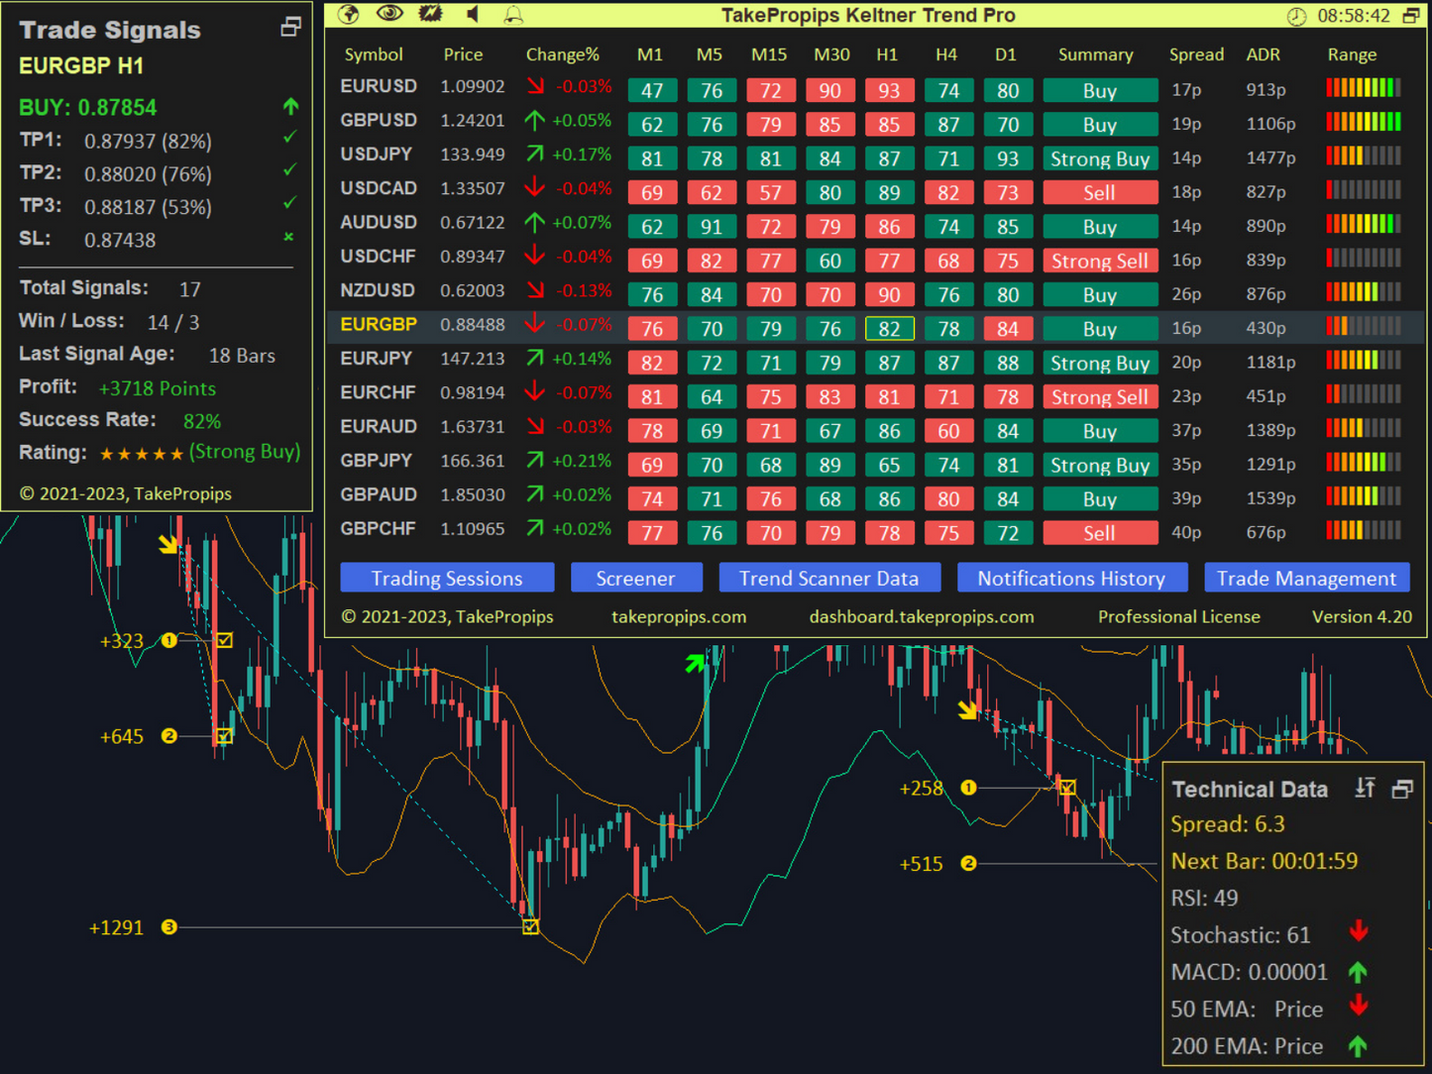Select the GBPUSD symbol
Image resolution: width=1432 pixels, height=1074 pixels.
pos(379,120)
